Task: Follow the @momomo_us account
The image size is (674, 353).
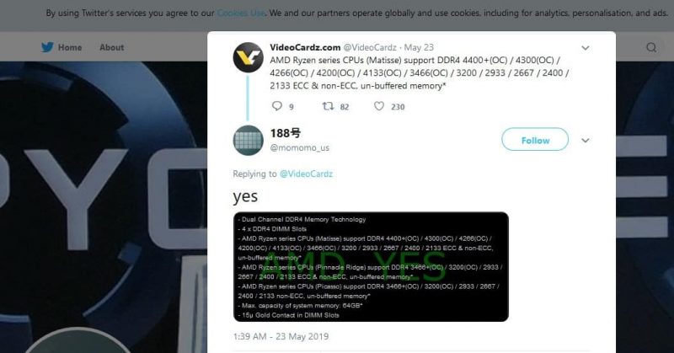Action: [535, 139]
